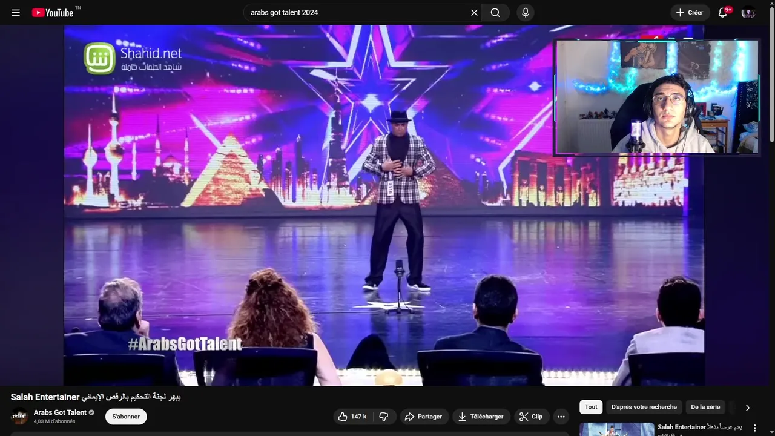Share the video with Partager
Image resolution: width=775 pixels, height=436 pixels.
point(423,417)
